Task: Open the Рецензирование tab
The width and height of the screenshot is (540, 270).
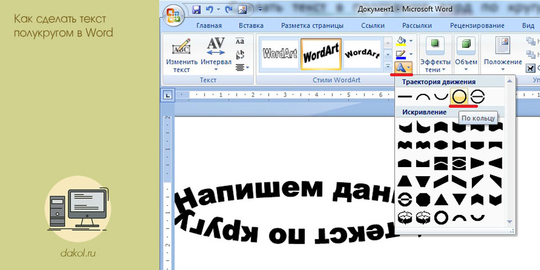Action: click(x=477, y=25)
